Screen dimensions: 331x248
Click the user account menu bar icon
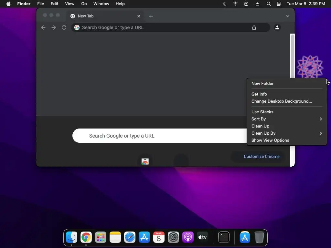click(x=246, y=4)
